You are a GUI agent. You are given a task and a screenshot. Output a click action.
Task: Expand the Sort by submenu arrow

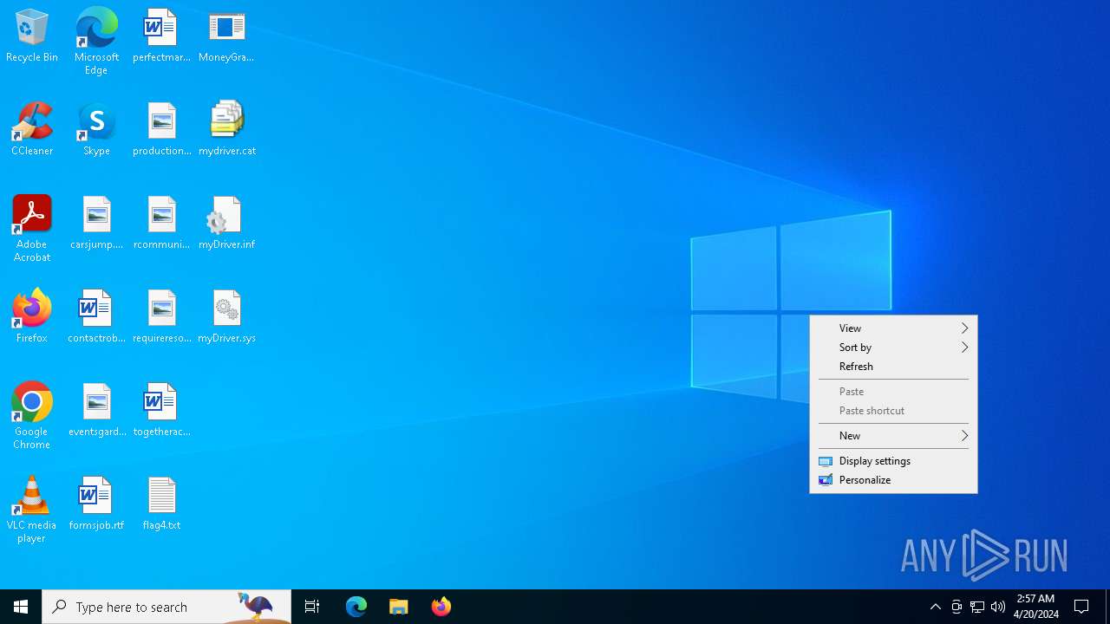point(964,348)
